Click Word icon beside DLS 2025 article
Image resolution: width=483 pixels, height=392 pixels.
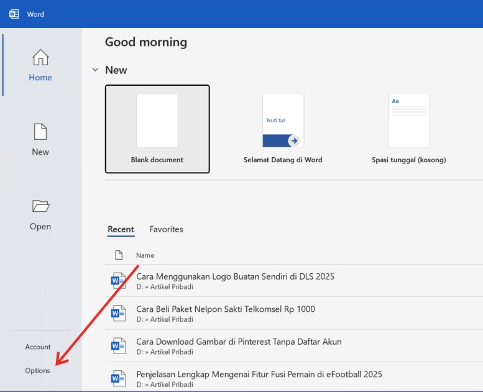coord(119,281)
